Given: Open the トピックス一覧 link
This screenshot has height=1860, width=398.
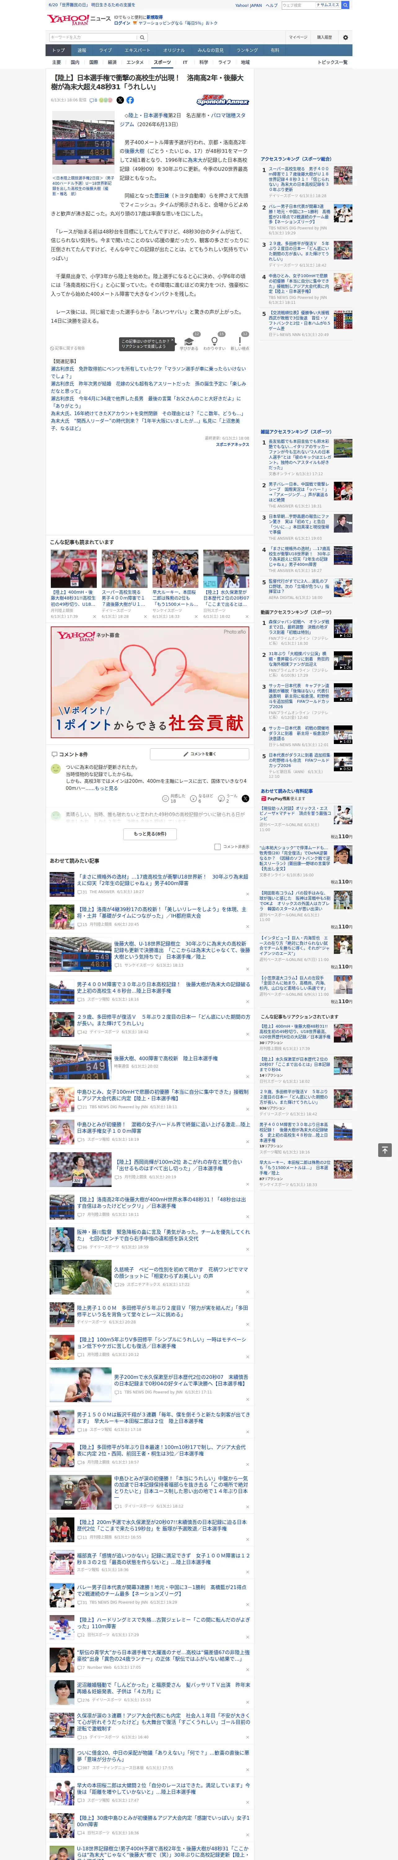Looking at the screenshot, I should click(x=332, y=62).
